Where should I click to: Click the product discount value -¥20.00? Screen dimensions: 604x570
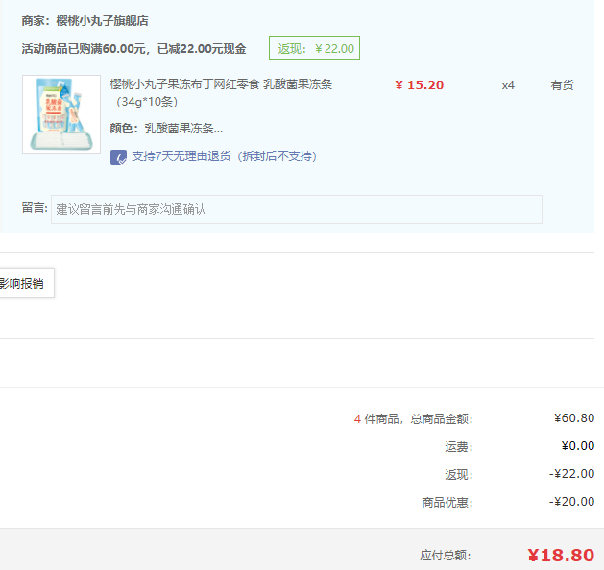(571, 502)
